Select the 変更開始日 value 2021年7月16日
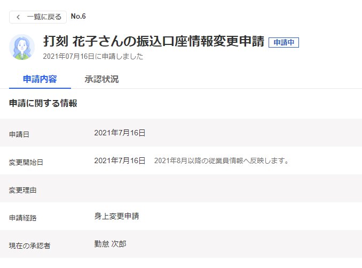Screen dimensions: 362x268 point(120,160)
